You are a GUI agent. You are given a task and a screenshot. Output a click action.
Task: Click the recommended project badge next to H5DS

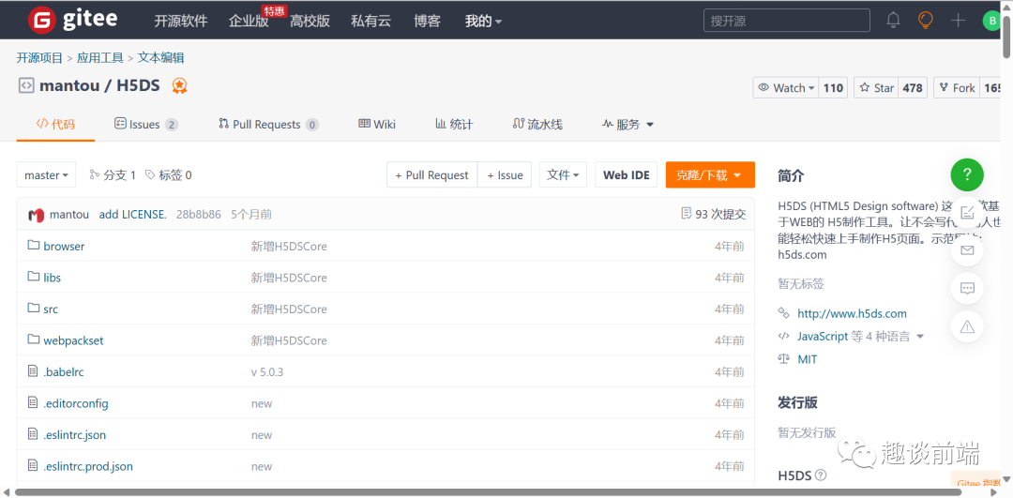(x=179, y=86)
